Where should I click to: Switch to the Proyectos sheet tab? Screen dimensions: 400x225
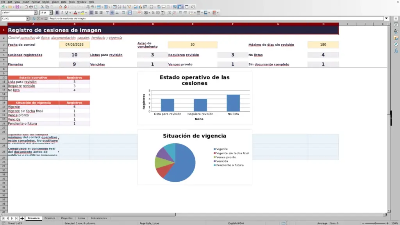67,218
